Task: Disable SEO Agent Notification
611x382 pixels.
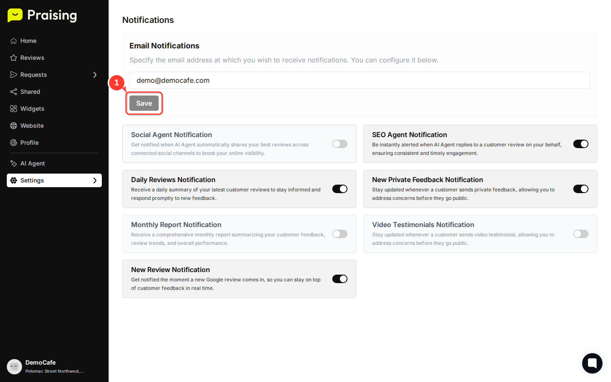Action: pos(580,144)
